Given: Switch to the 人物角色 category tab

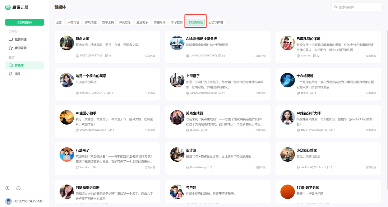Looking at the screenshot, I should 74,22.
